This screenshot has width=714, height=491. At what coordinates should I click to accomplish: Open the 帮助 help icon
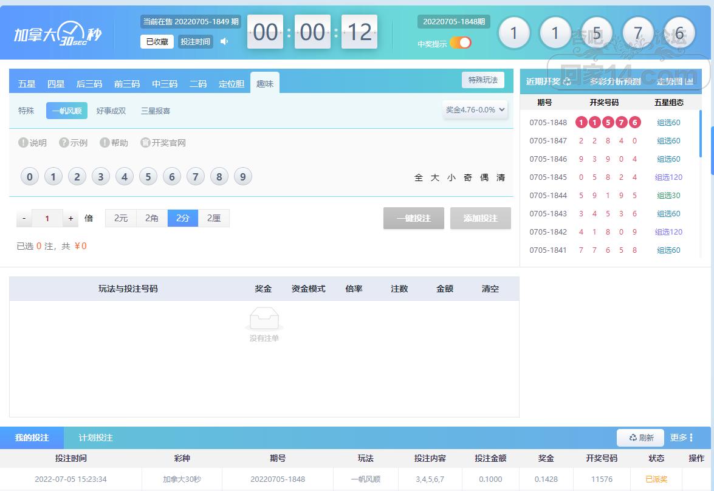(105, 143)
